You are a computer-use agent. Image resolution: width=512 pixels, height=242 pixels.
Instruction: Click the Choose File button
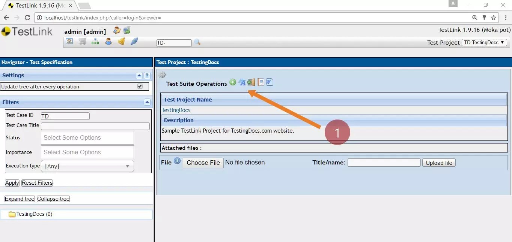point(203,163)
